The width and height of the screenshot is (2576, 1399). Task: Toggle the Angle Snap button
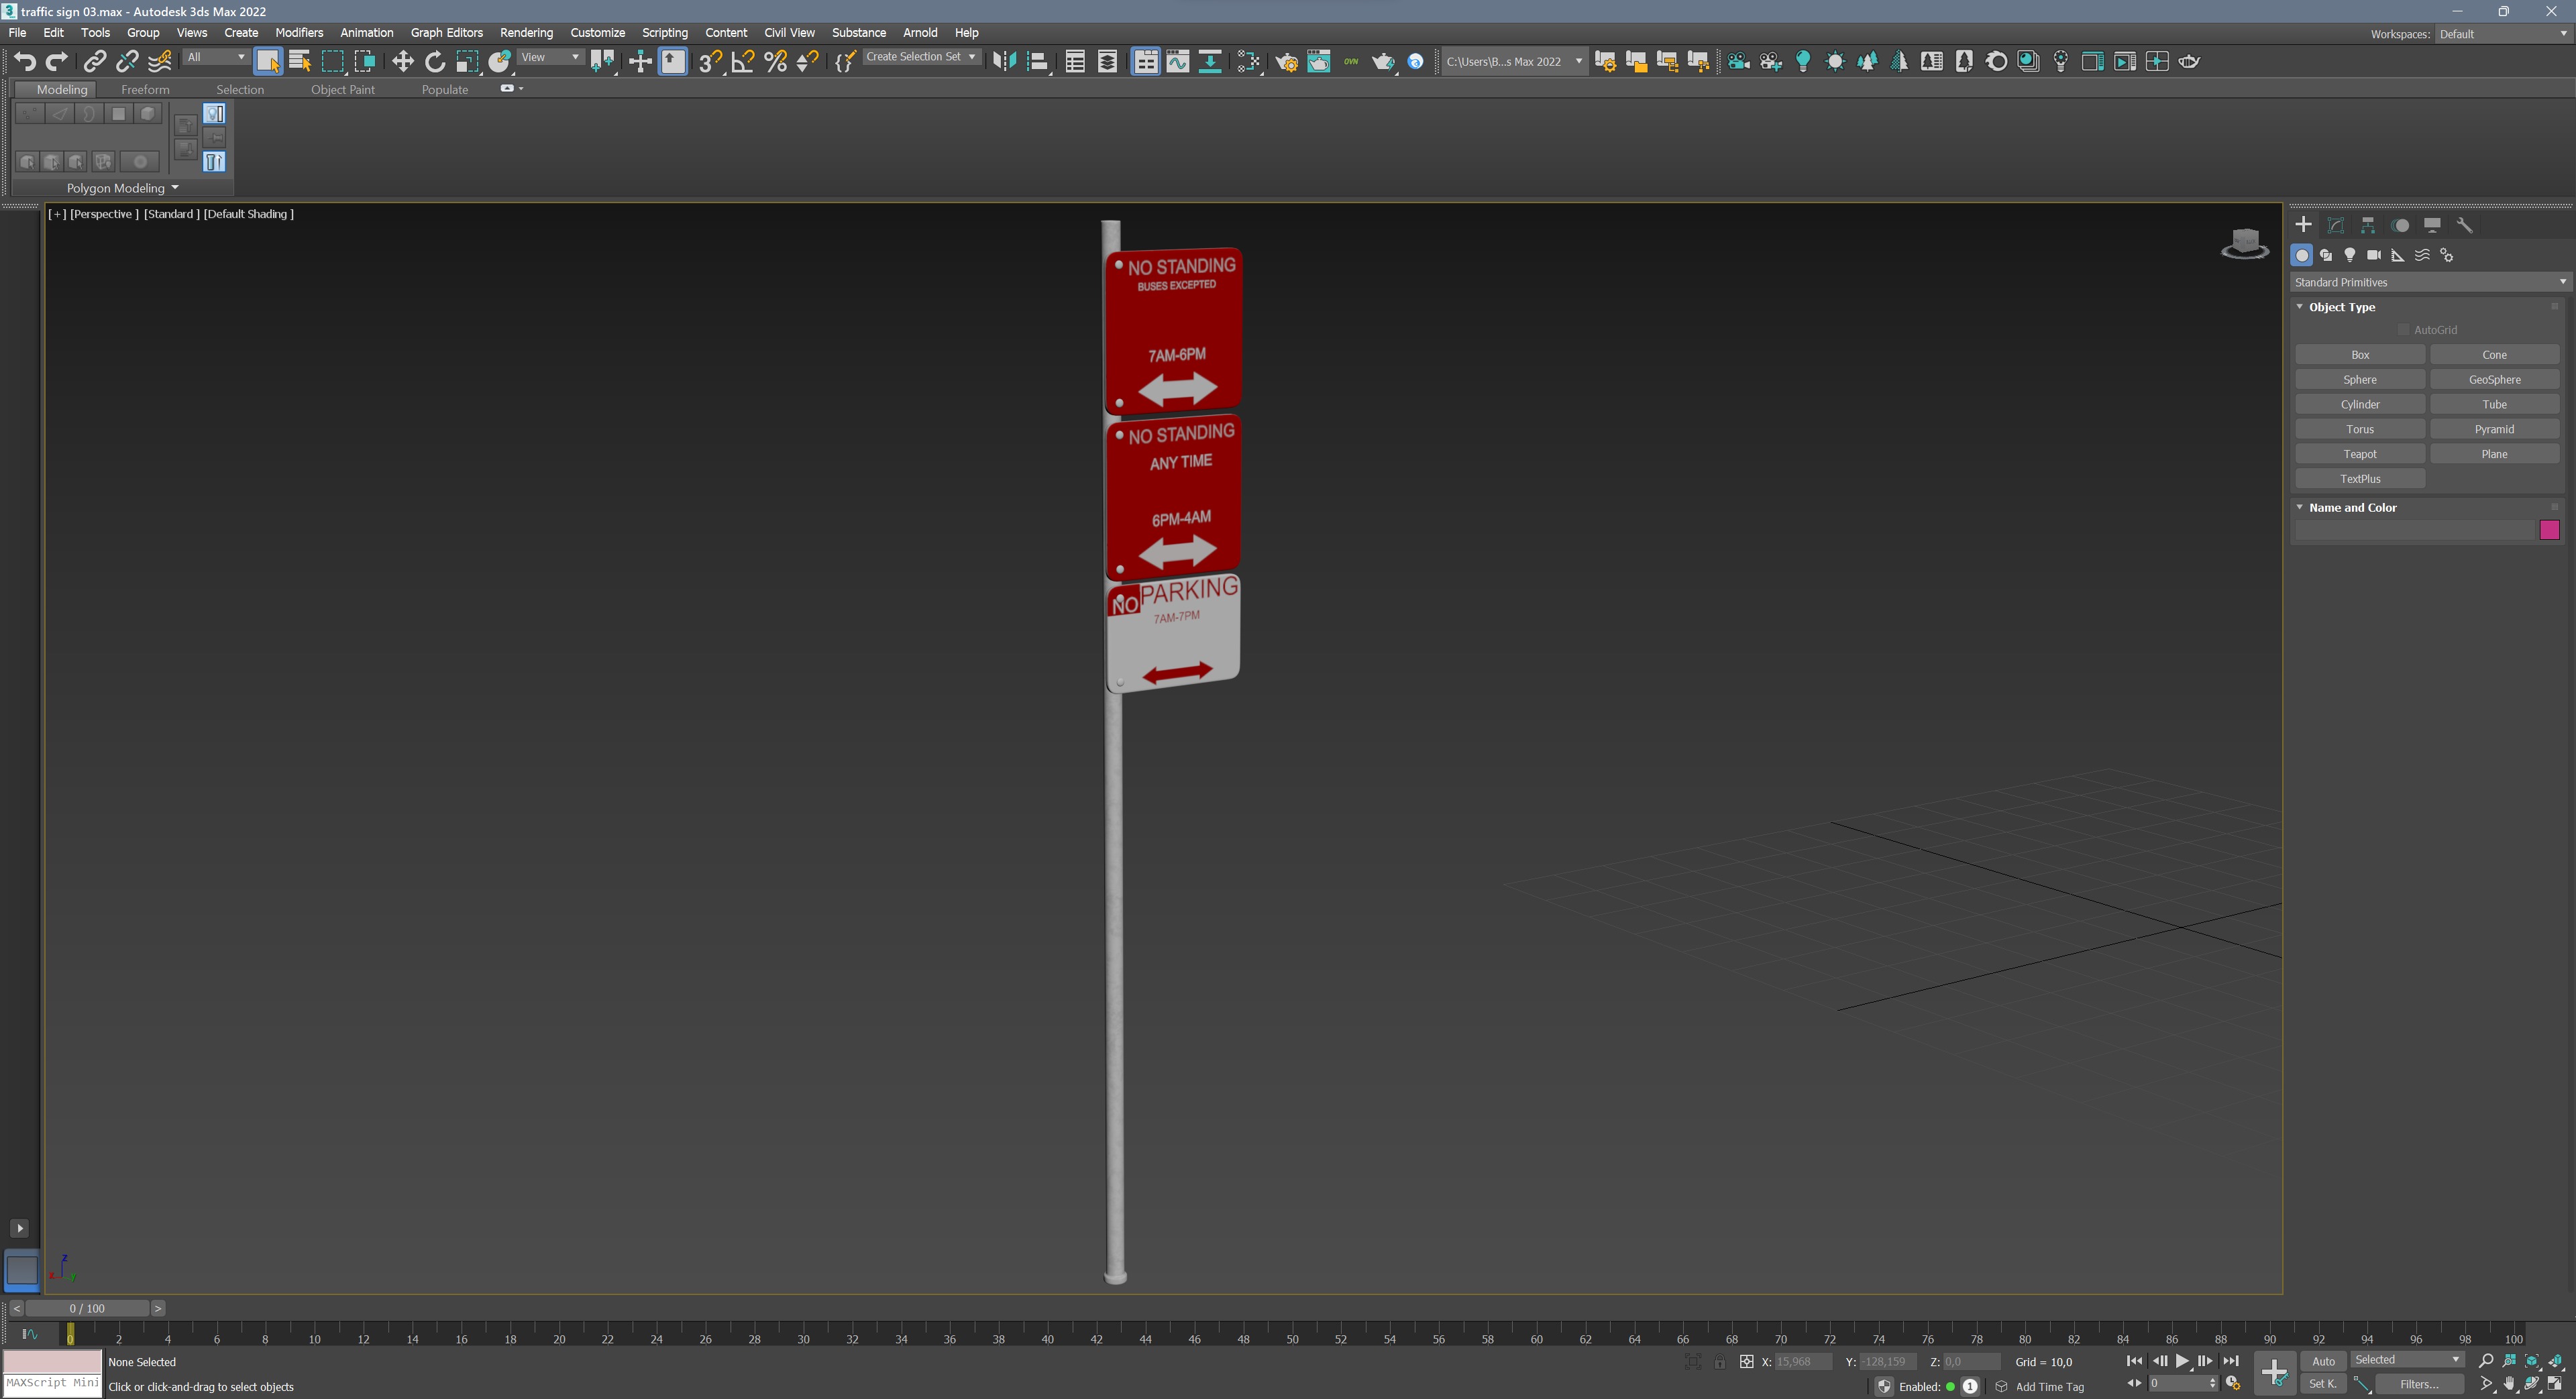click(743, 61)
